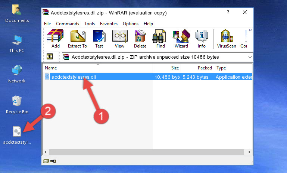
Task: Open the View file tool
Action: [x=120, y=39]
